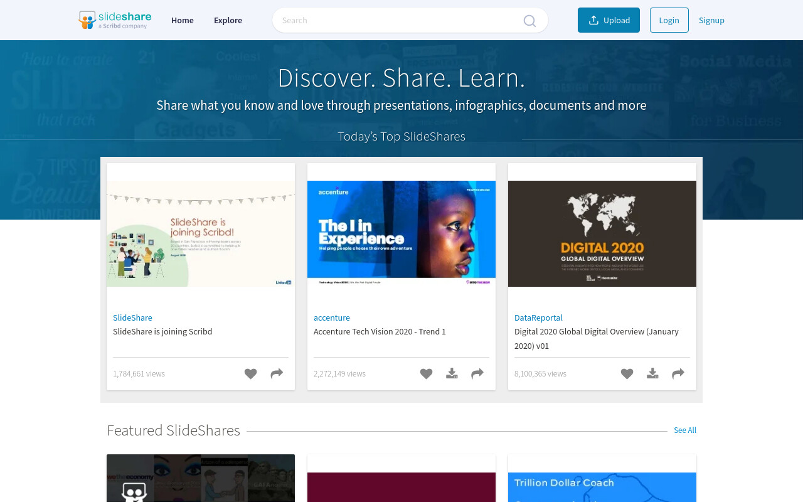Screen dimensions: 803x502
Task: Like the Digital 2020 Global Overview card
Action: point(627,373)
